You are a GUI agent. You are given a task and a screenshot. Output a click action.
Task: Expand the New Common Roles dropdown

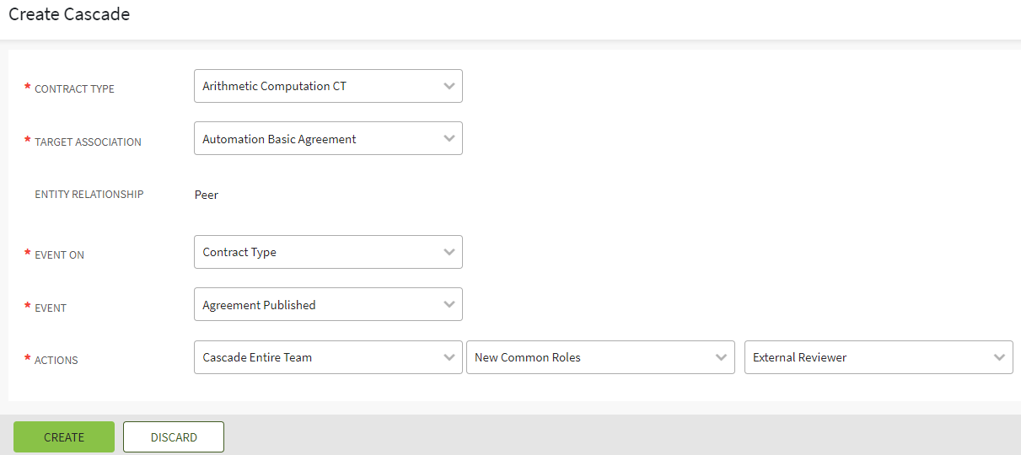coord(590,357)
